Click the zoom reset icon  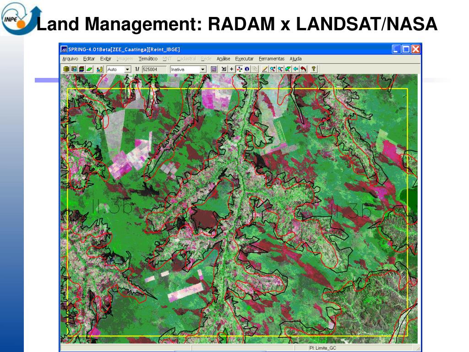point(288,69)
